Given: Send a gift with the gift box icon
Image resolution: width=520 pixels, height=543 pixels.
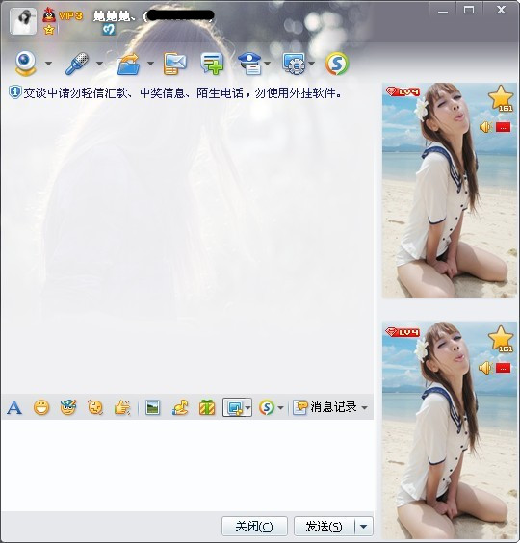Looking at the screenshot, I should click(x=207, y=407).
